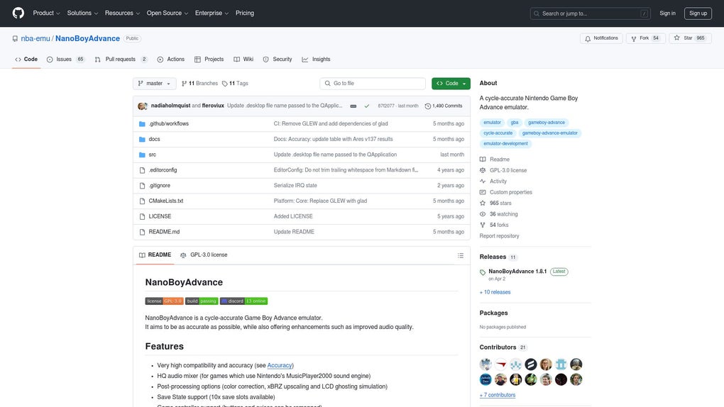Screen dimensions: 724x407
Task: Click the GitHub logo icon
Action: tap(18, 13)
